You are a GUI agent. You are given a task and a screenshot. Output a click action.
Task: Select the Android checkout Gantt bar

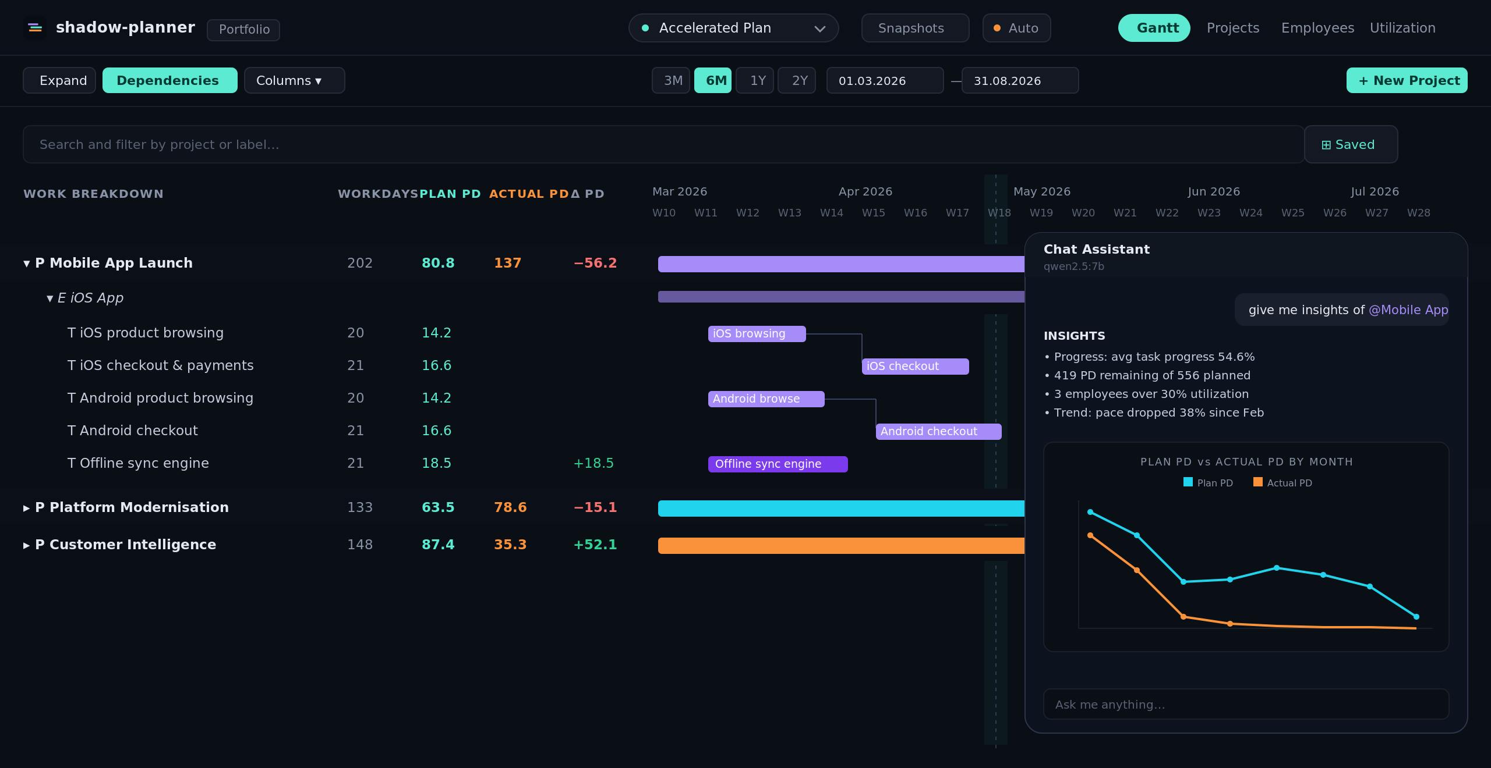pos(939,432)
